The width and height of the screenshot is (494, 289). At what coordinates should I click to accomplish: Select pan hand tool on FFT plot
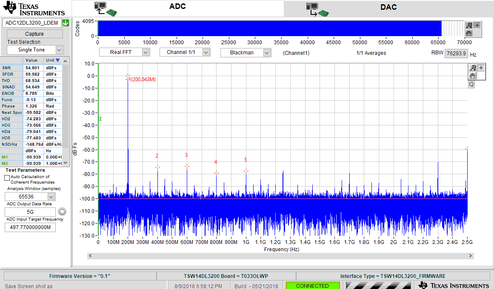tap(472, 76)
